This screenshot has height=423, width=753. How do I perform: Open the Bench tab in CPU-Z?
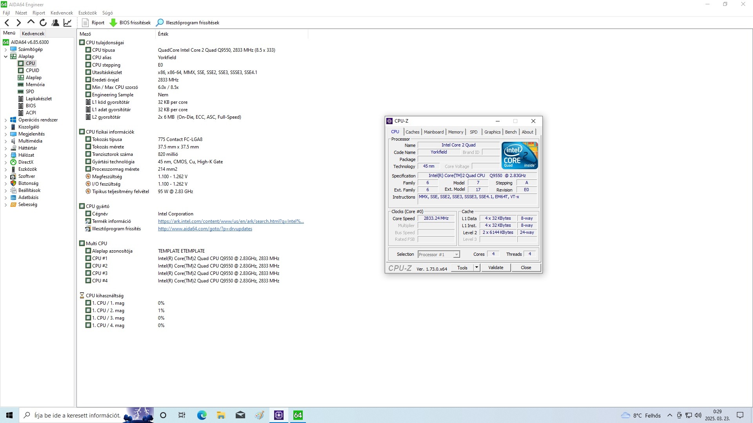(x=511, y=132)
